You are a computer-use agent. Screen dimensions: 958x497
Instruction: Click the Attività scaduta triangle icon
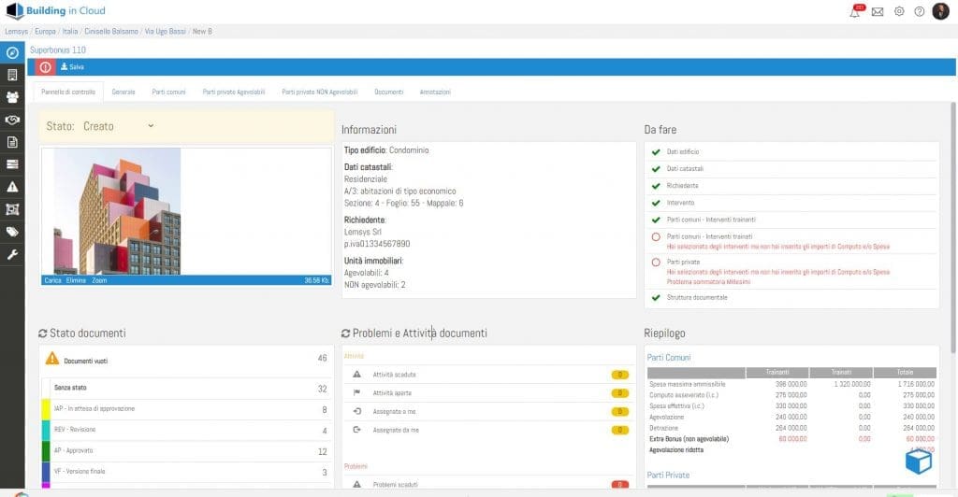point(356,375)
